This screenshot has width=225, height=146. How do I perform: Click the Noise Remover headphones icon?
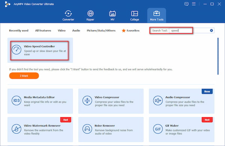point(87,129)
